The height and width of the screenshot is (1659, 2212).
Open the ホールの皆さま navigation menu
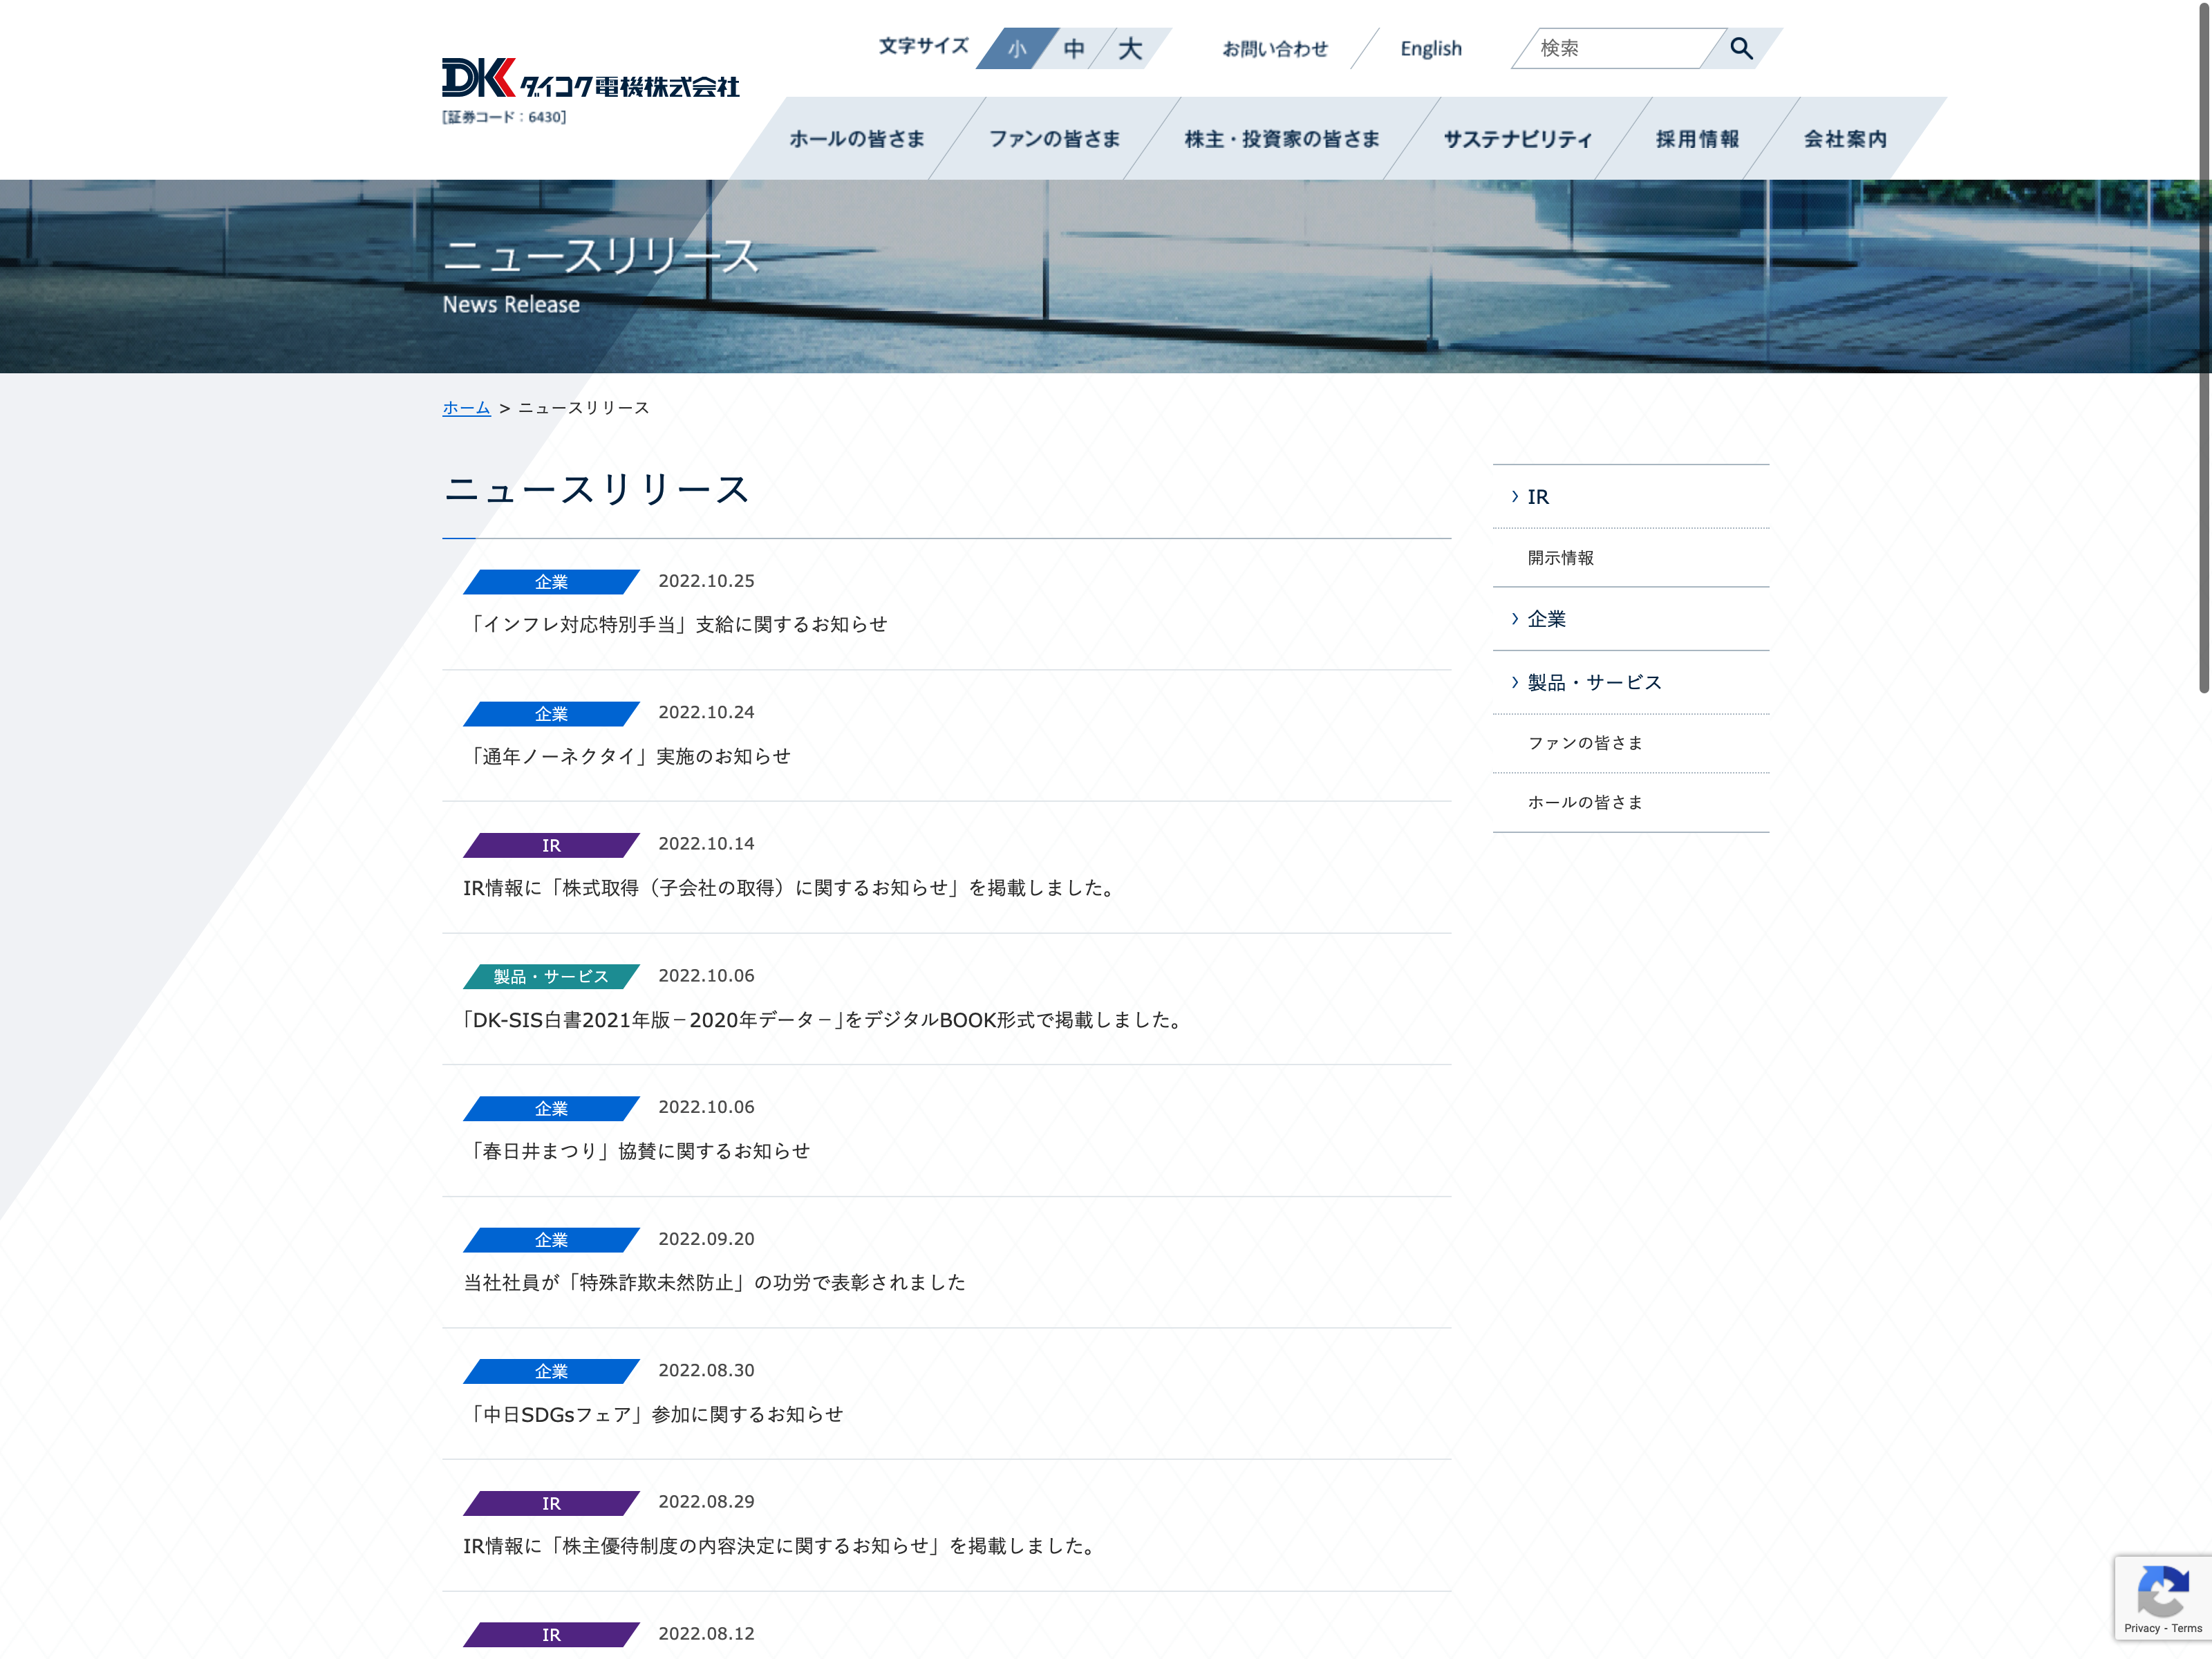click(x=857, y=139)
